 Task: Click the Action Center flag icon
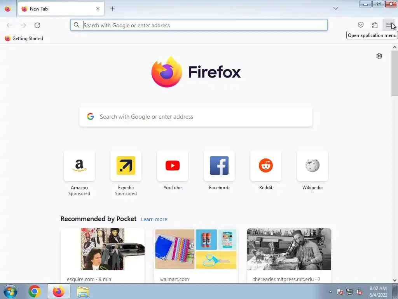coord(340,292)
